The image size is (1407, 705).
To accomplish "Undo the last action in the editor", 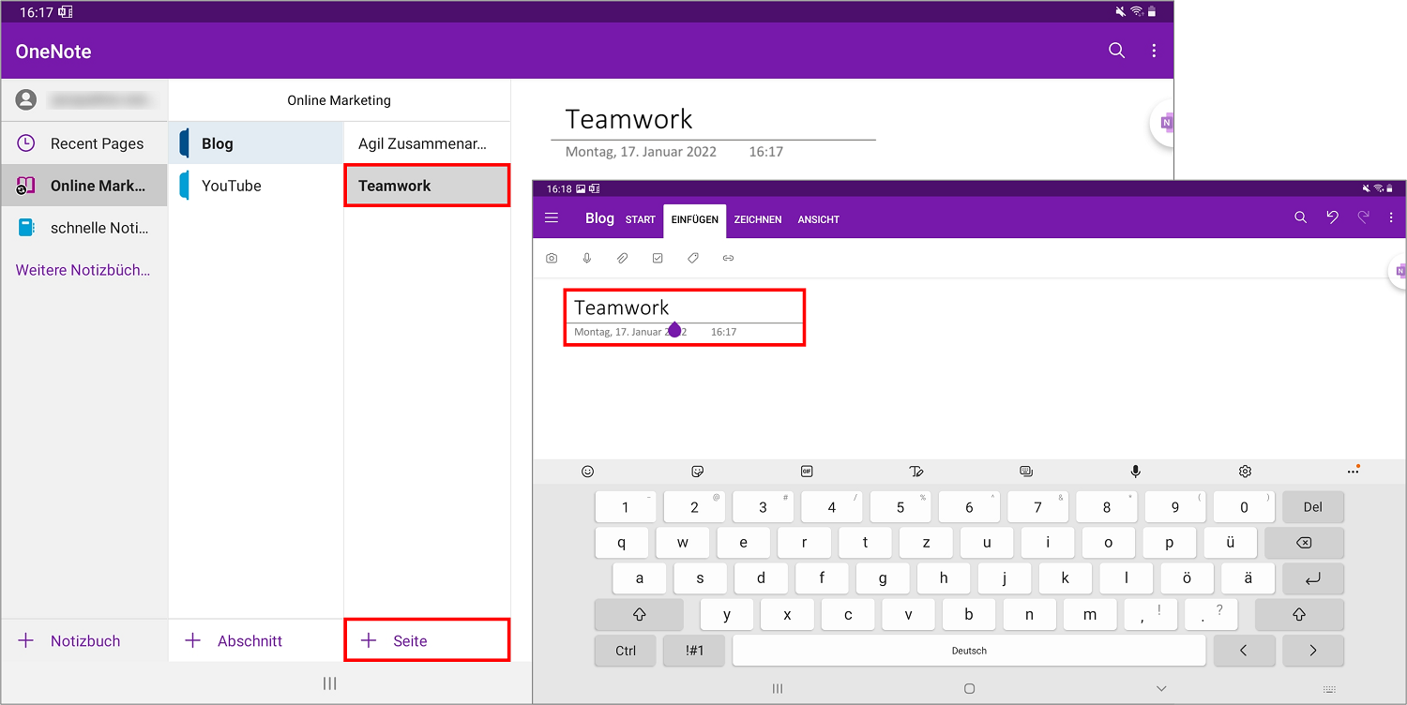I will 1332,217.
